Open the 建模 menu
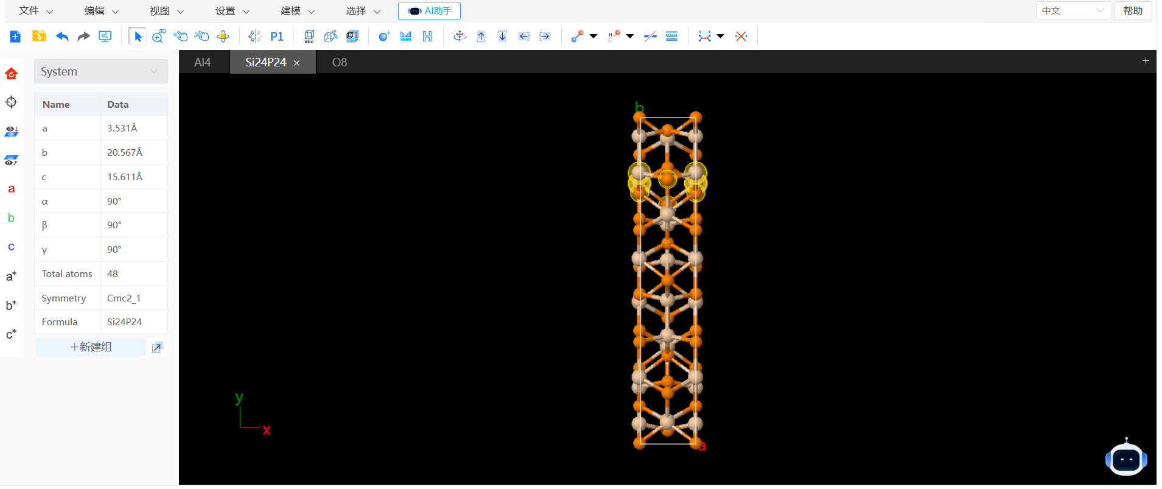Image resolution: width=1162 pixels, height=489 pixels. point(298,11)
